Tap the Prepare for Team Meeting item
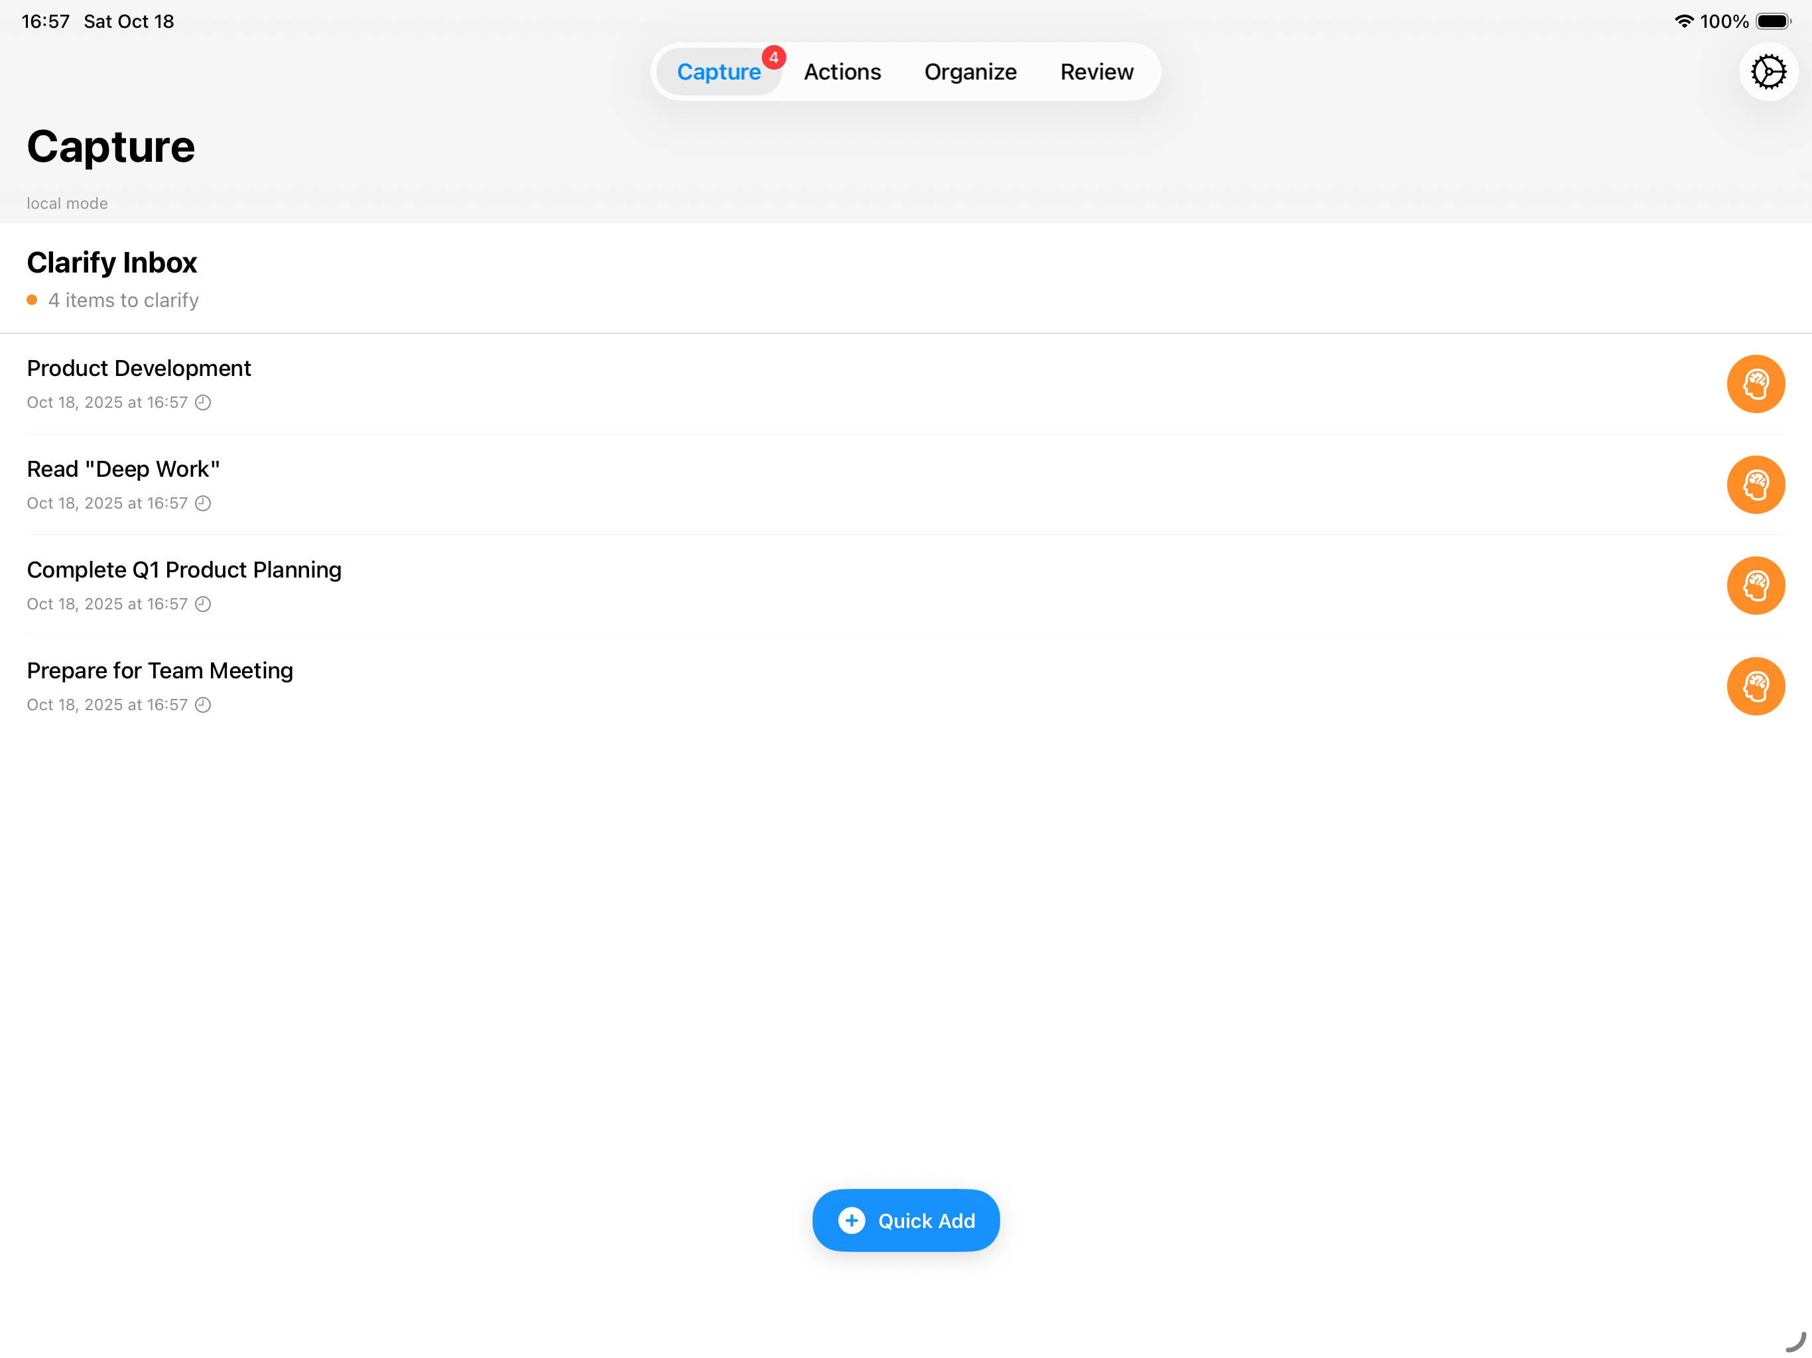This screenshot has width=1812, height=1358. [x=160, y=671]
